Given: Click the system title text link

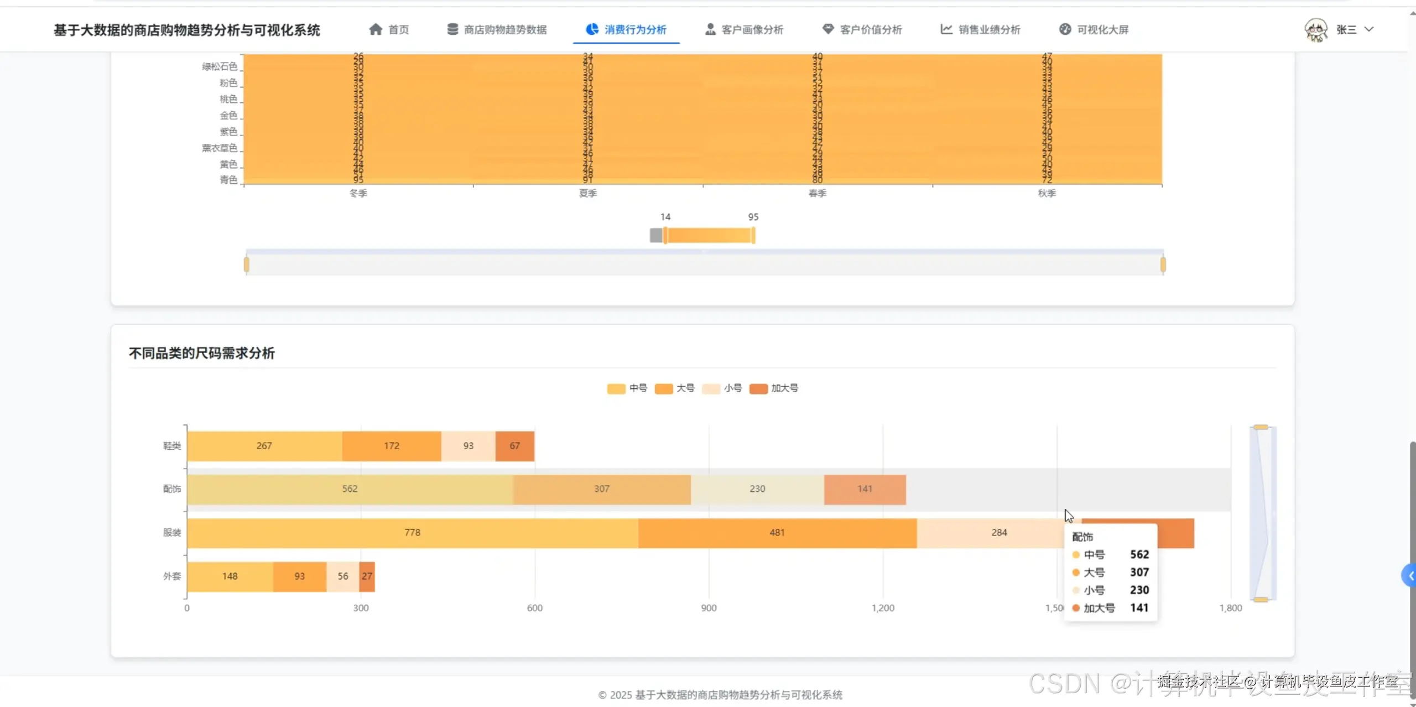Looking at the screenshot, I should point(187,30).
